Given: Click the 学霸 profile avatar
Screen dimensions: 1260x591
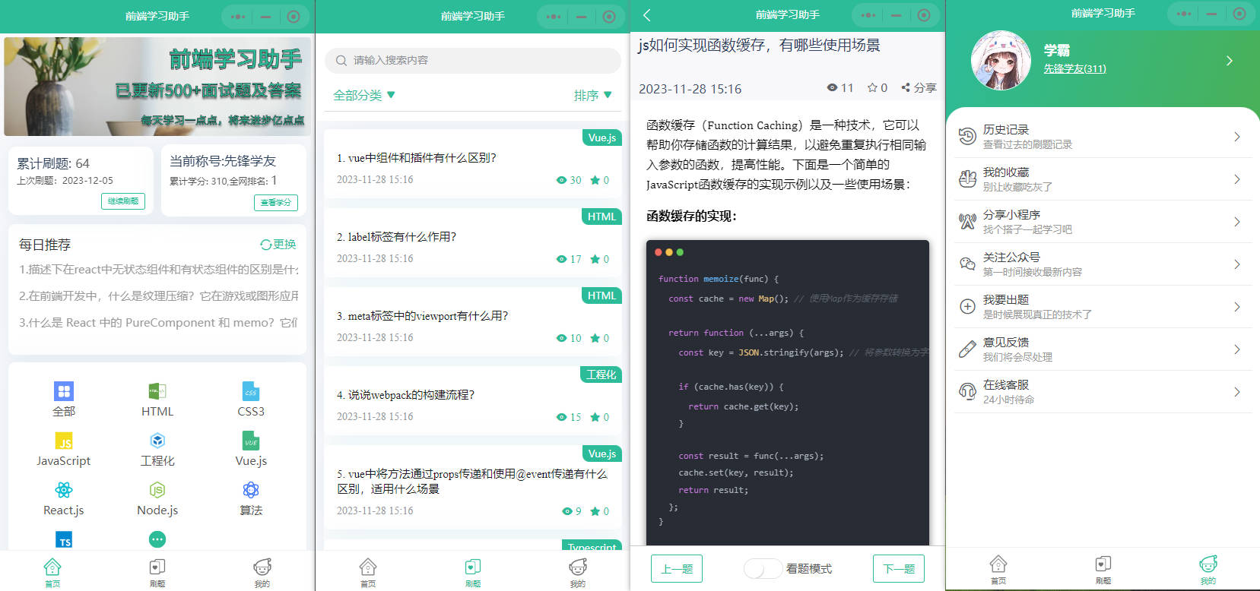Looking at the screenshot, I should pyautogui.click(x=1001, y=61).
